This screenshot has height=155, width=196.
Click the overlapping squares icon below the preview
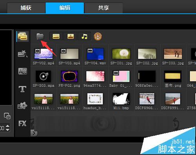coord(7,116)
